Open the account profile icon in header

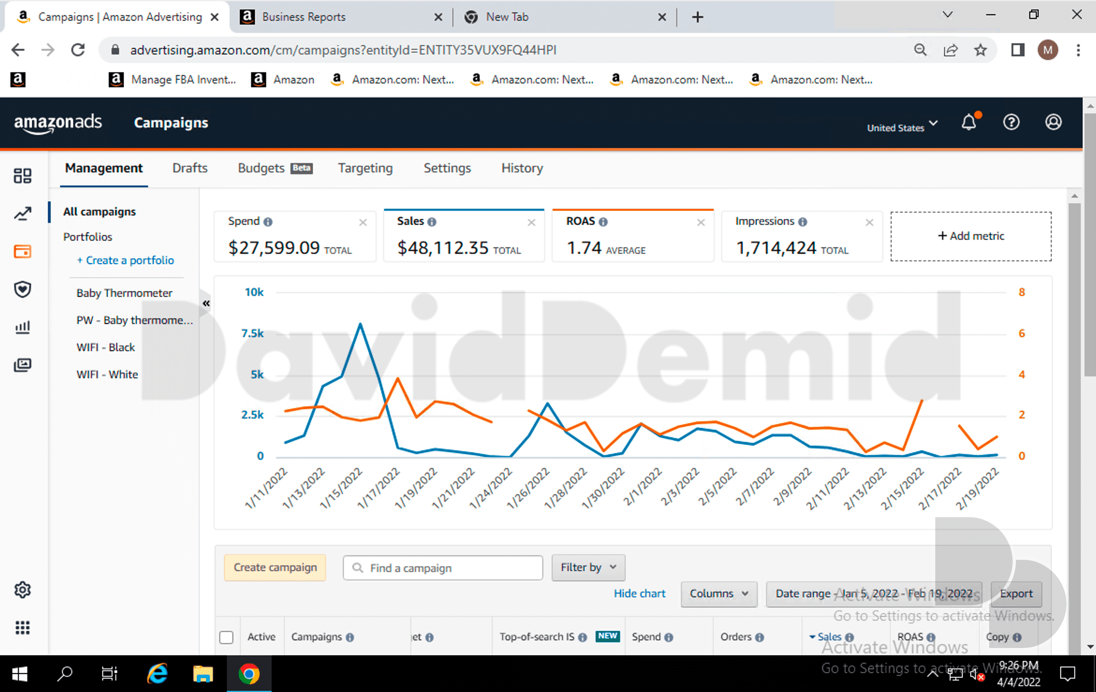(1053, 122)
